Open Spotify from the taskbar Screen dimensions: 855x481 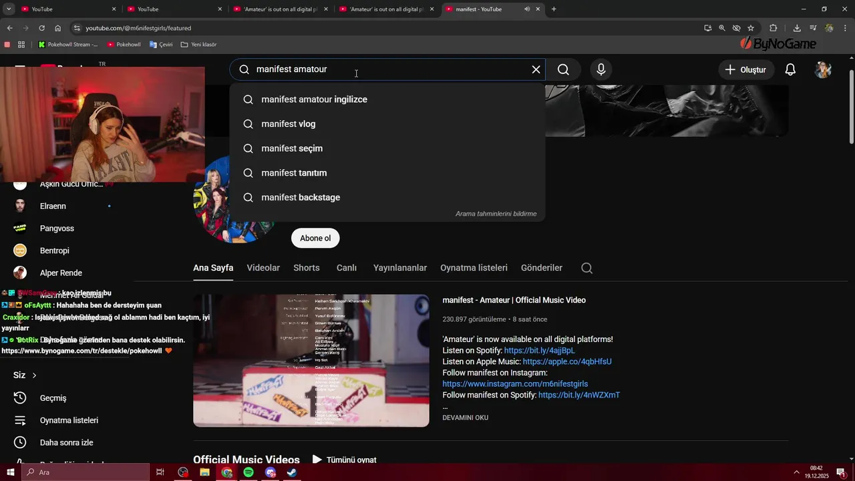click(x=248, y=472)
